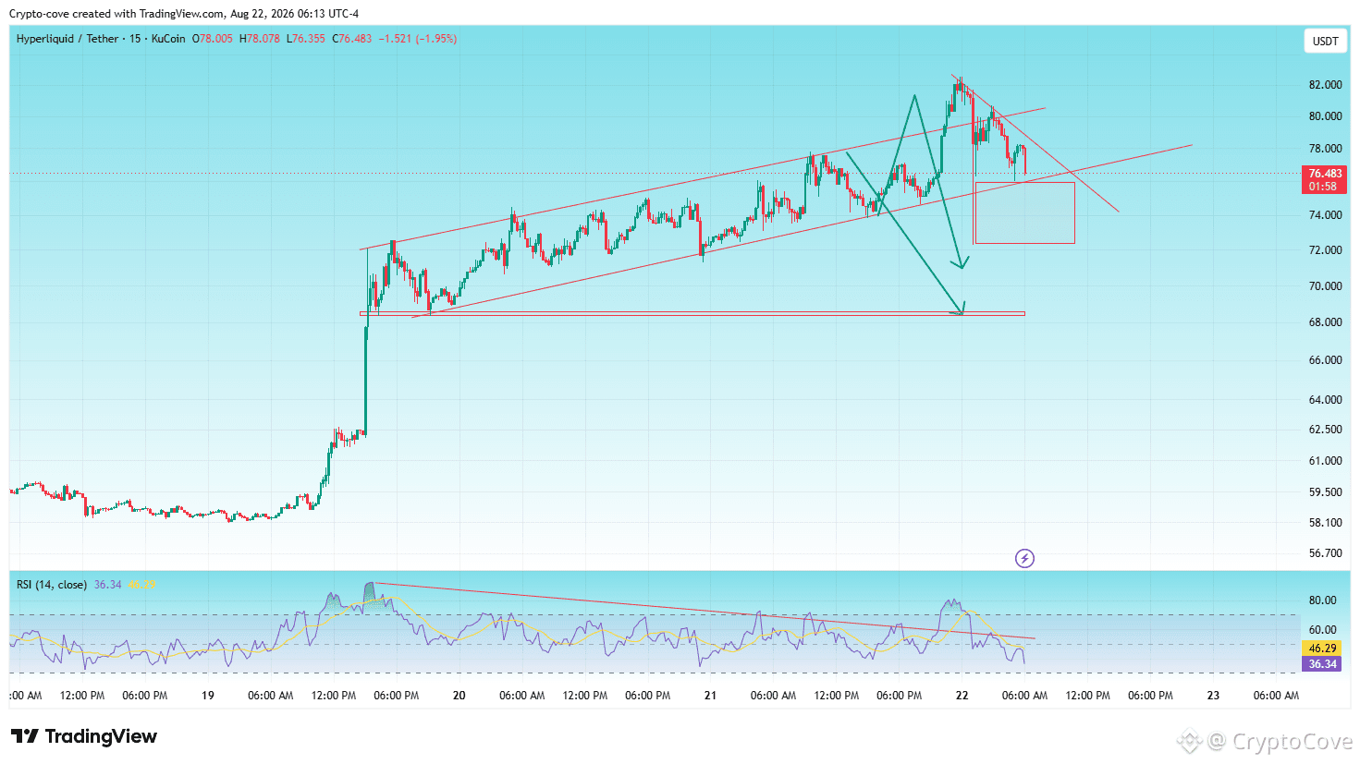Click the 58.100 price axis label
This screenshot has height=764, width=1360.
click(x=1325, y=523)
